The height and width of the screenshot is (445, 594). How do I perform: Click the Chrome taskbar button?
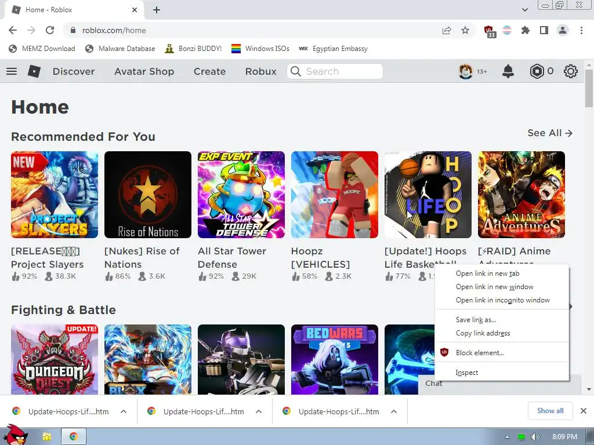pyautogui.click(x=74, y=437)
